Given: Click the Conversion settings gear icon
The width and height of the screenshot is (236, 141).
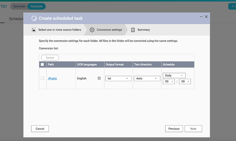Looking at the screenshot, I should coord(92,30).
